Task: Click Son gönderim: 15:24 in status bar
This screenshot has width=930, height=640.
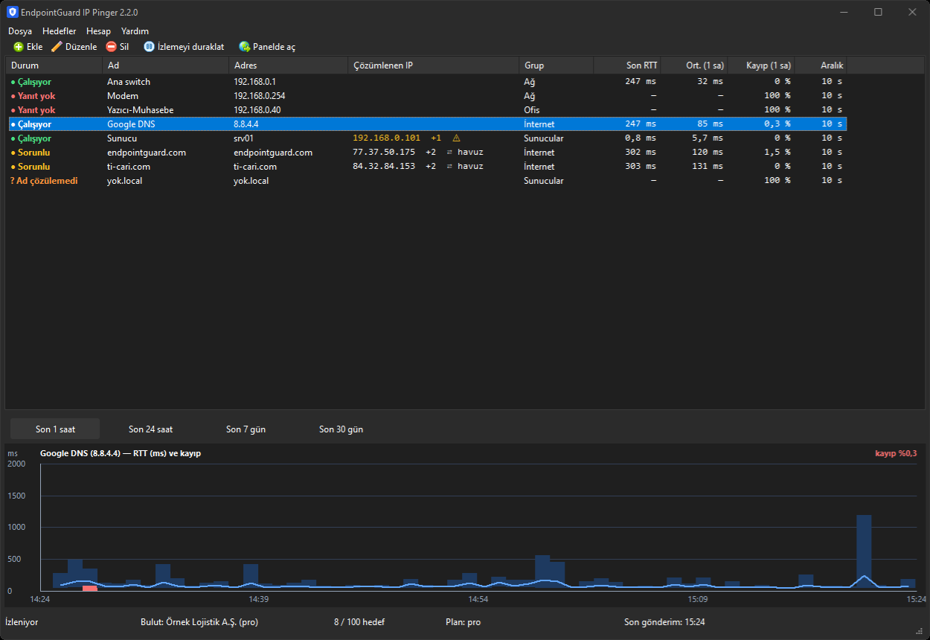Action: pyautogui.click(x=664, y=622)
